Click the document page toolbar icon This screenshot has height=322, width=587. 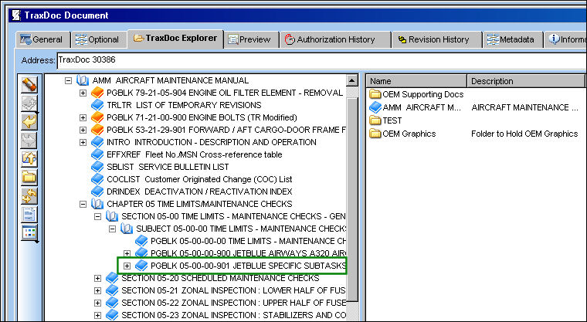(x=29, y=214)
